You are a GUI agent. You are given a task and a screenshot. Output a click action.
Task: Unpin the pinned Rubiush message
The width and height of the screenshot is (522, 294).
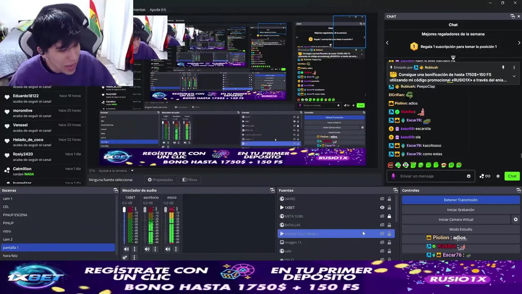click(x=503, y=67)
